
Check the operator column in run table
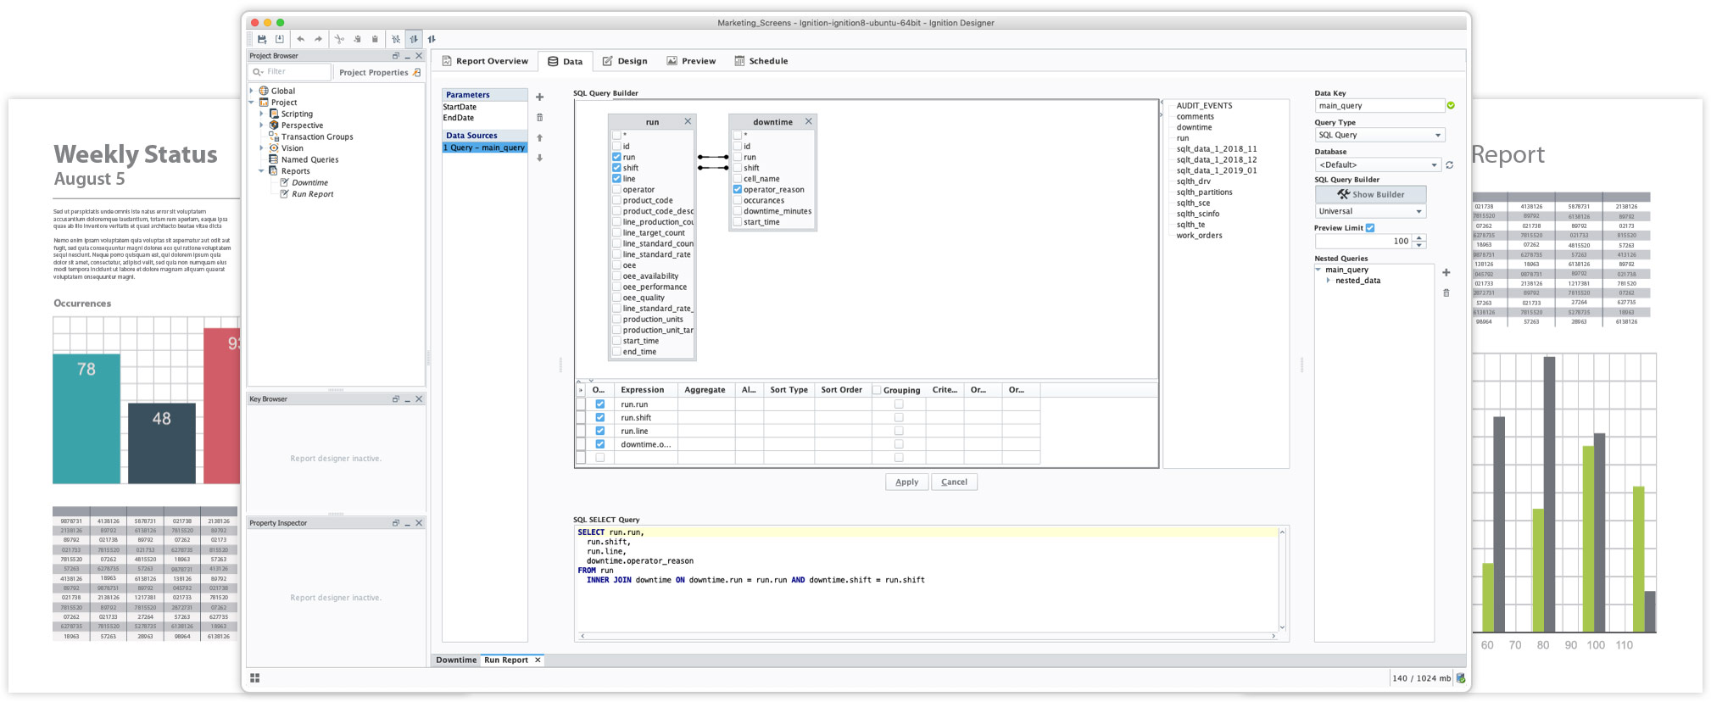coord(616,190)
